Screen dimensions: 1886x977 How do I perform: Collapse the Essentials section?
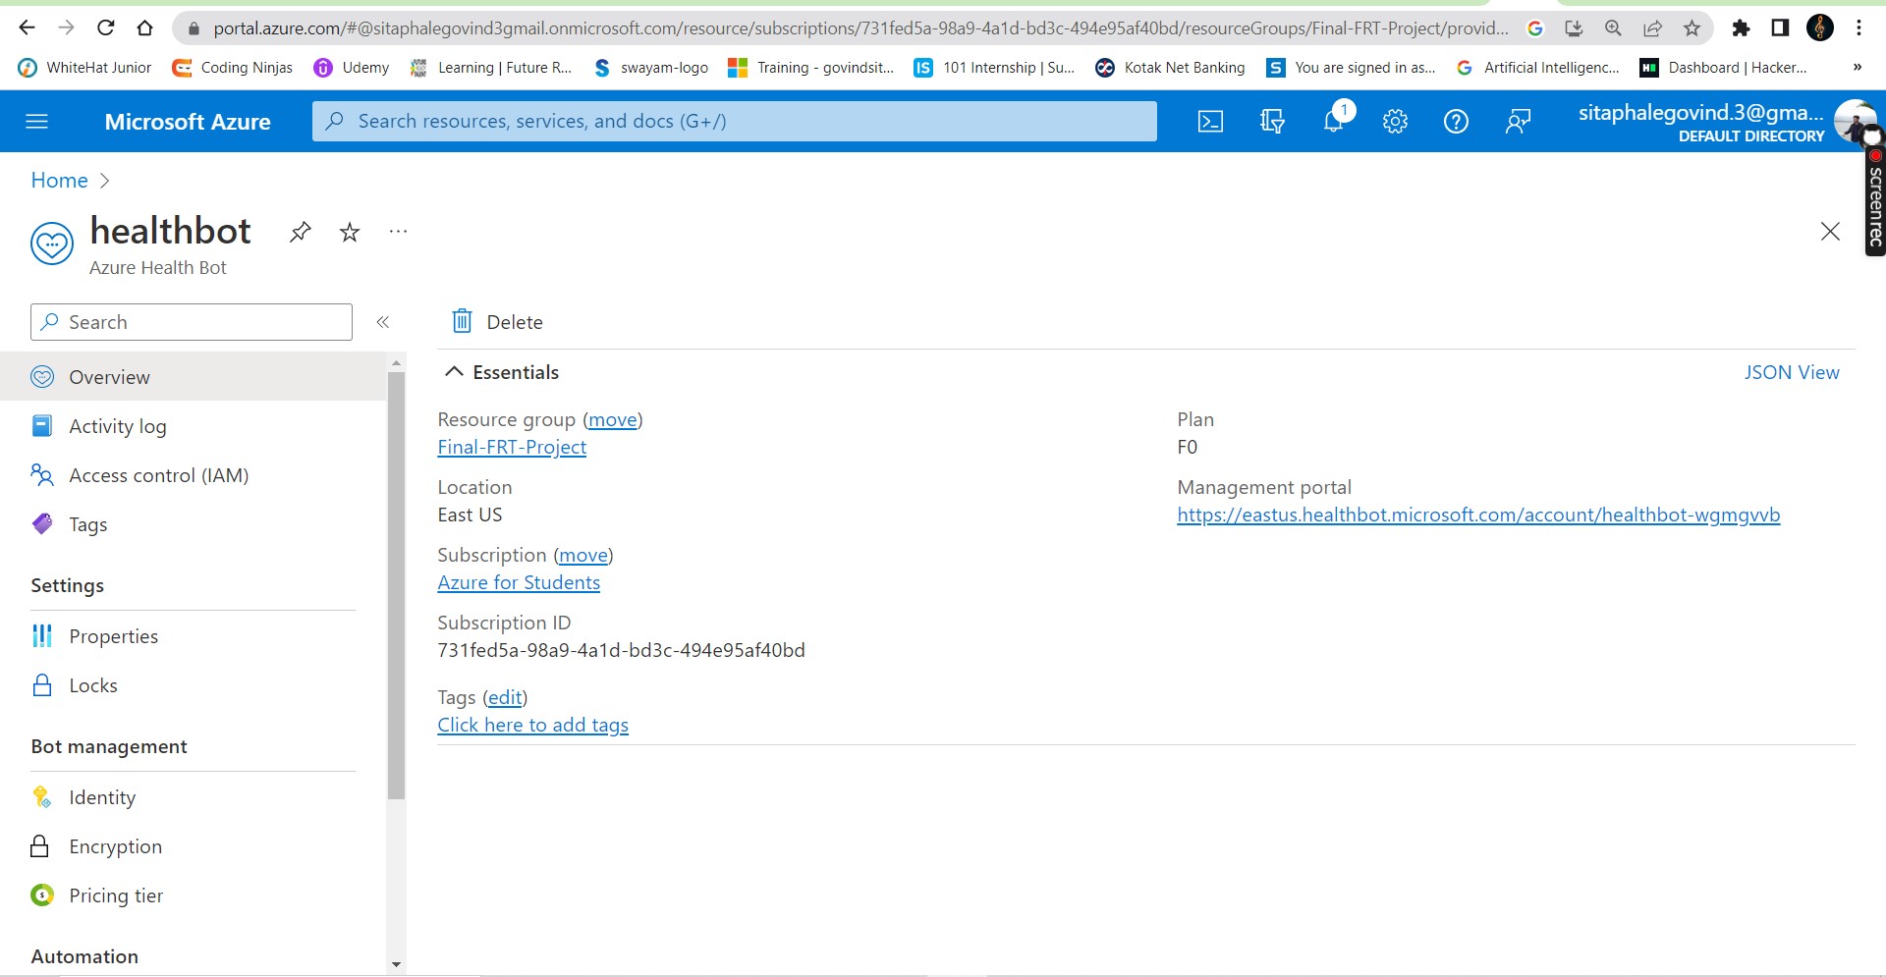(x=454, y=372)
